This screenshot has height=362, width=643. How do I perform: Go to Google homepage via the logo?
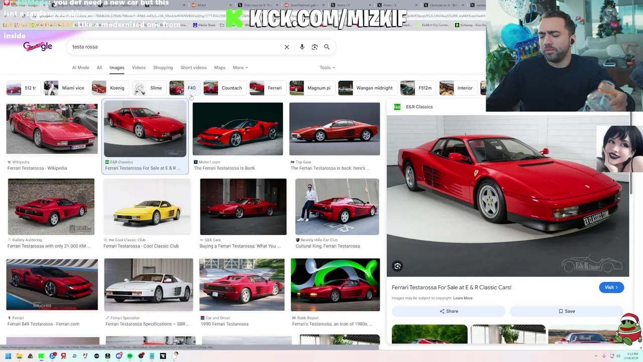tap(38, 46)
